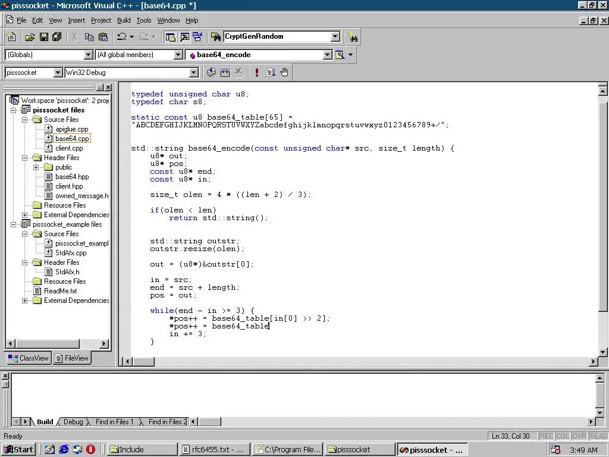Open the Win32 Debug configuration dropdown

[x=193, y=73]
